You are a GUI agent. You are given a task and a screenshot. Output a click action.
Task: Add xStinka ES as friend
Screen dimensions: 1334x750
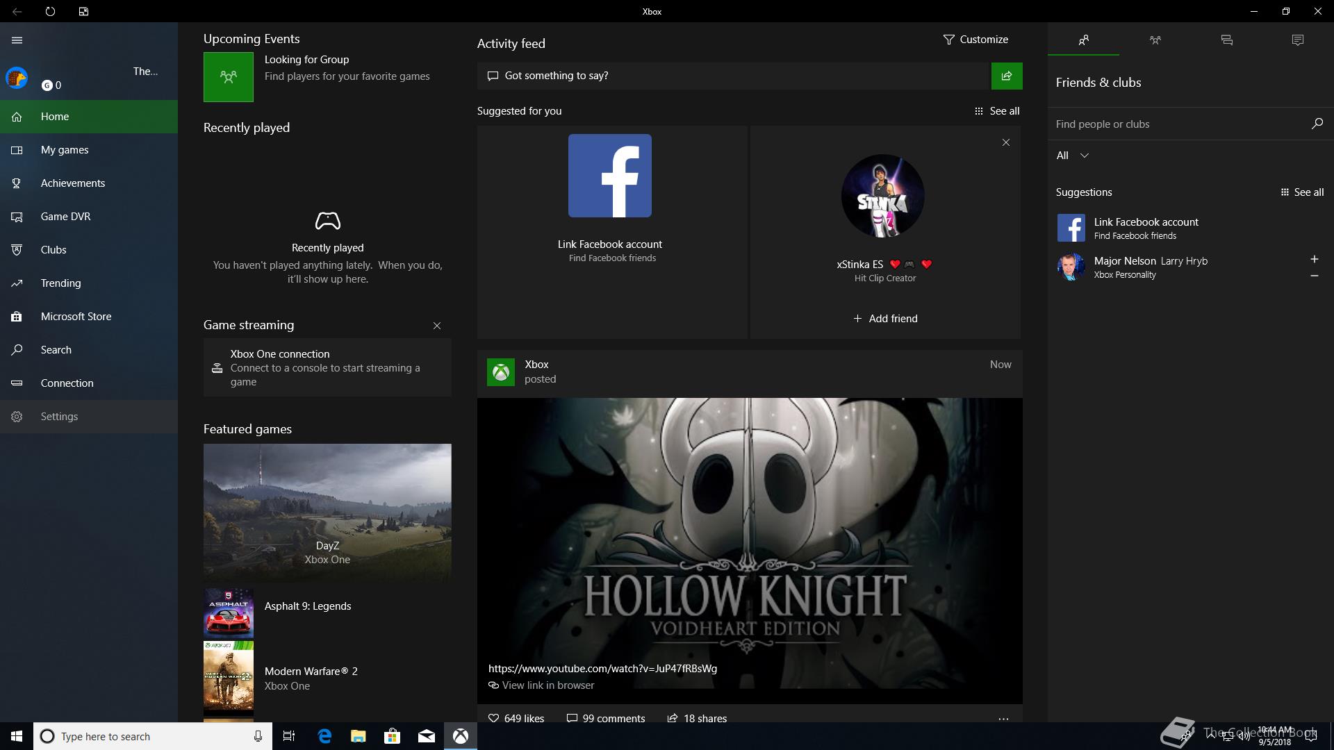pos(885,319)
